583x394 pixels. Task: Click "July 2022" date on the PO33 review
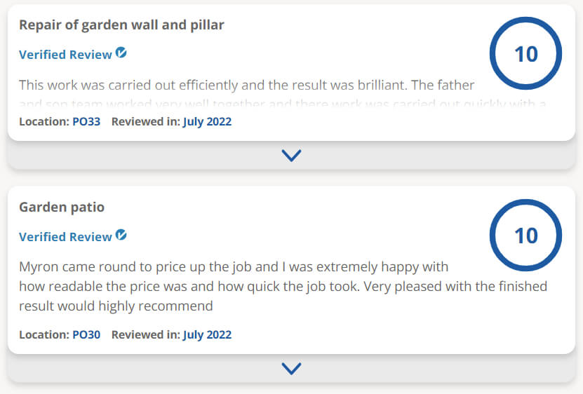pyautogui.click(x=207, y=121)
